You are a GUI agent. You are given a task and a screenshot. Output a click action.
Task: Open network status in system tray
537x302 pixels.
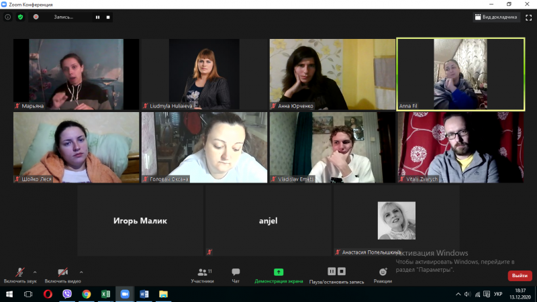click(477, 294)
